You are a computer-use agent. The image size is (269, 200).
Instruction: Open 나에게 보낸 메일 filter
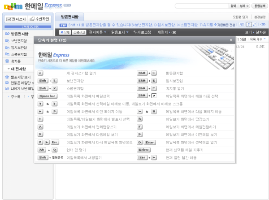[x=19, y=88]
